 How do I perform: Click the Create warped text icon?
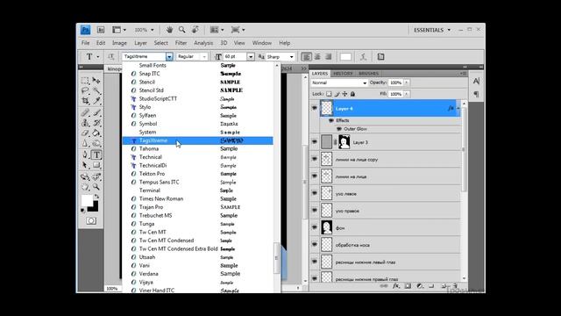coord(363,56)
